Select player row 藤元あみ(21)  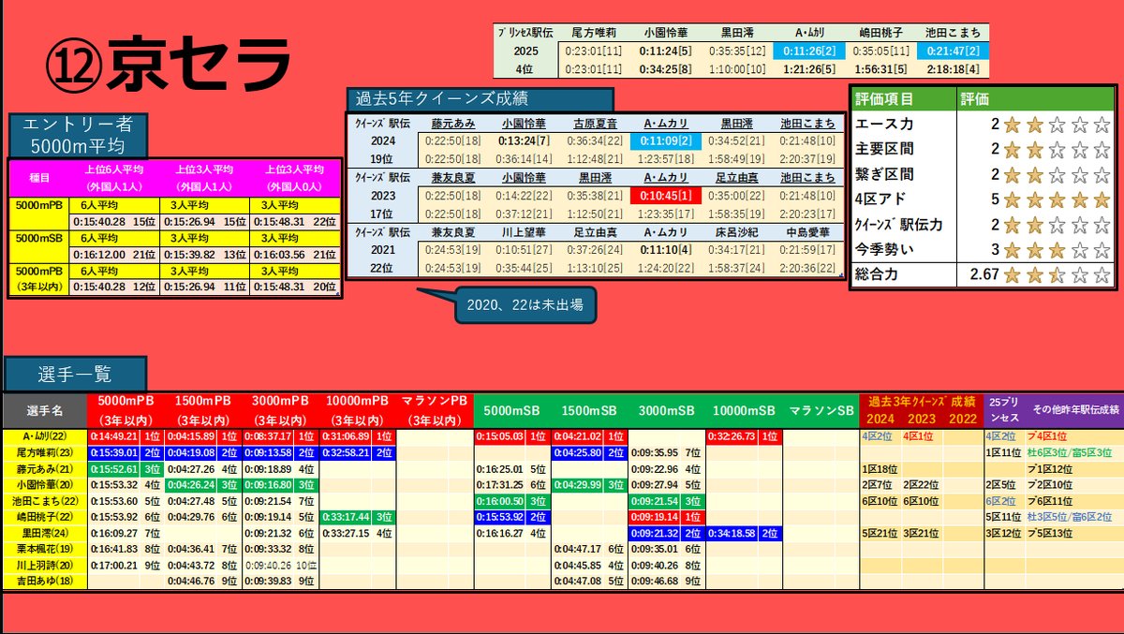(562, 468)
